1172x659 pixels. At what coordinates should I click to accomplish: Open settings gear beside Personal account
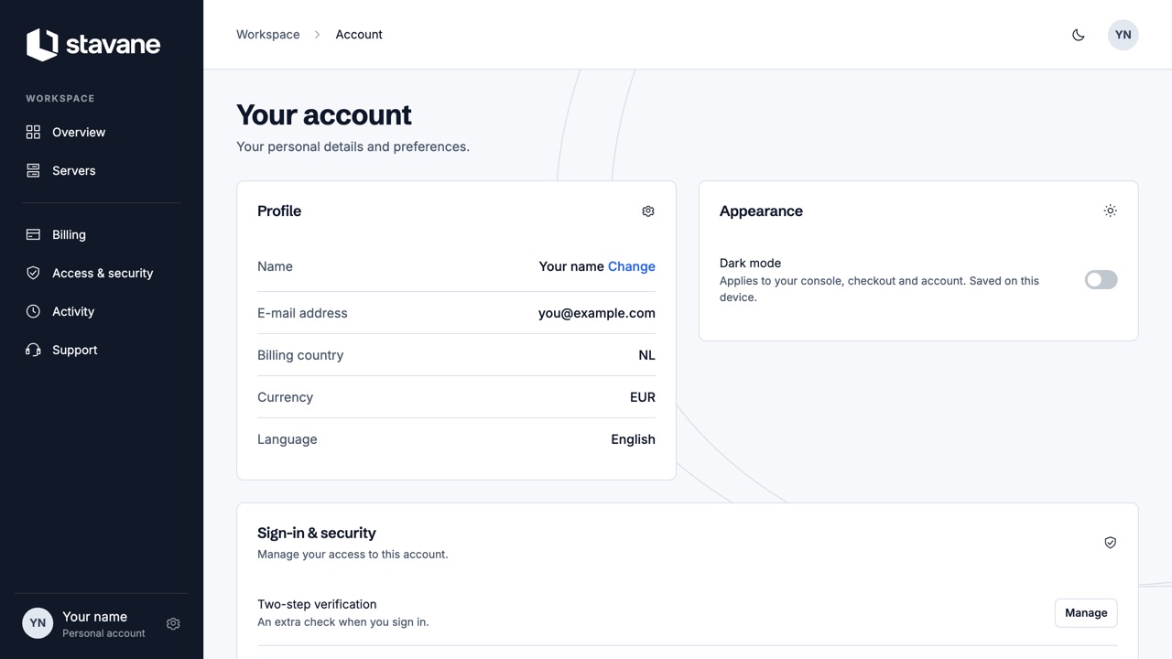pyautogui.click(x=173, y=623)
